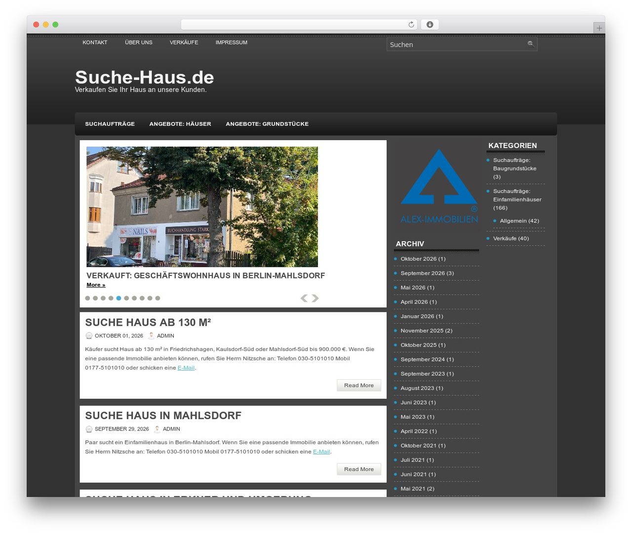Go to Verkäufe in top menu
Image resolution: width=632 pixels, height=535 pixels.
(x=184, y=42)
